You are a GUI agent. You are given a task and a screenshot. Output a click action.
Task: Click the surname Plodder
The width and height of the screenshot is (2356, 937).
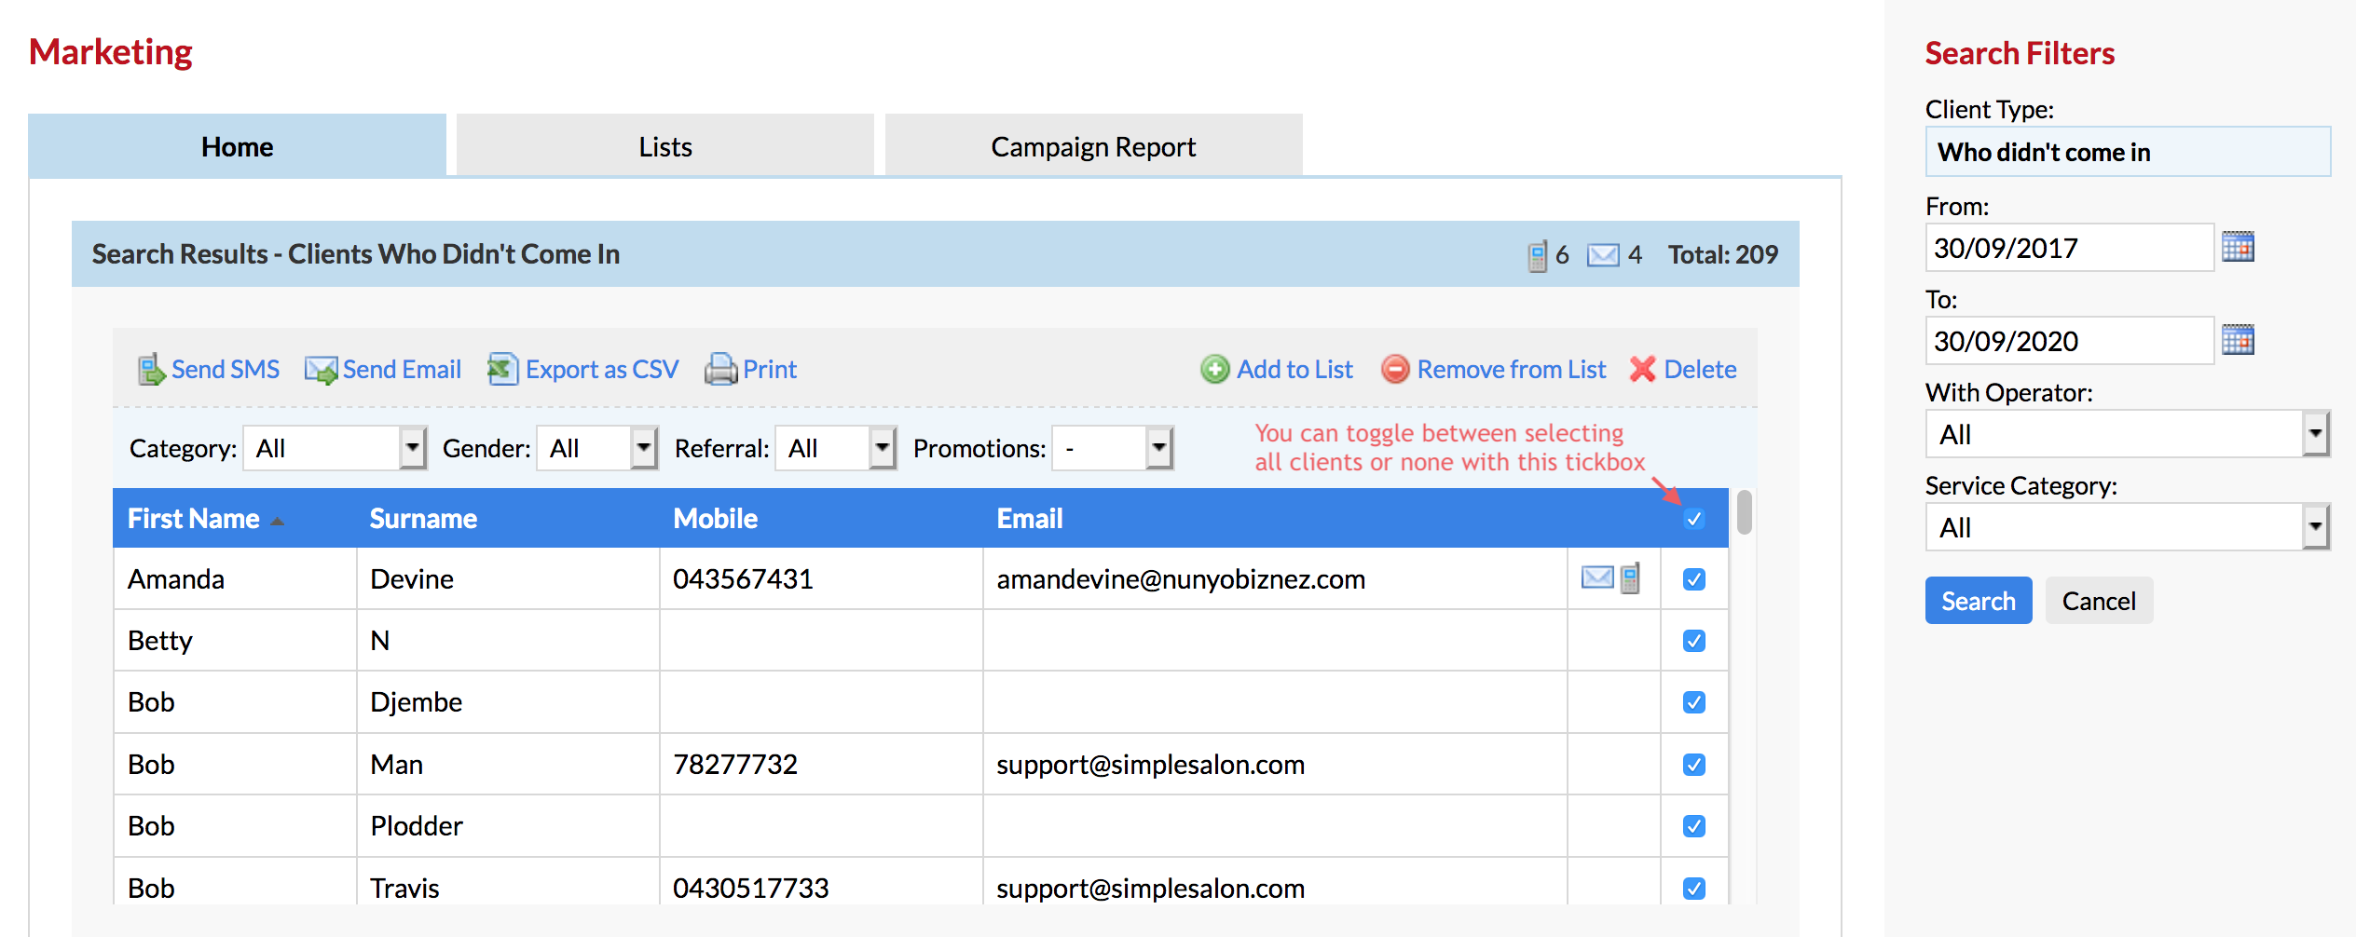pos(417,826)
